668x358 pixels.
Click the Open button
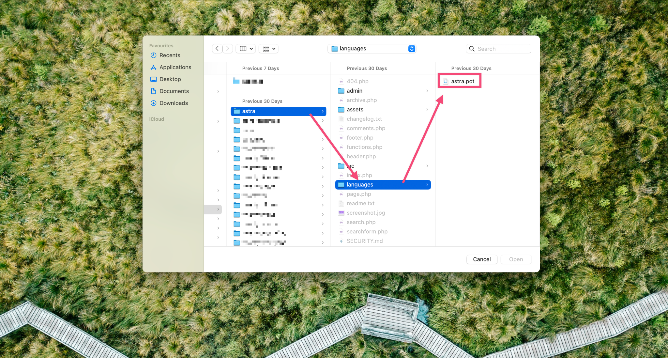coord(516,259)
